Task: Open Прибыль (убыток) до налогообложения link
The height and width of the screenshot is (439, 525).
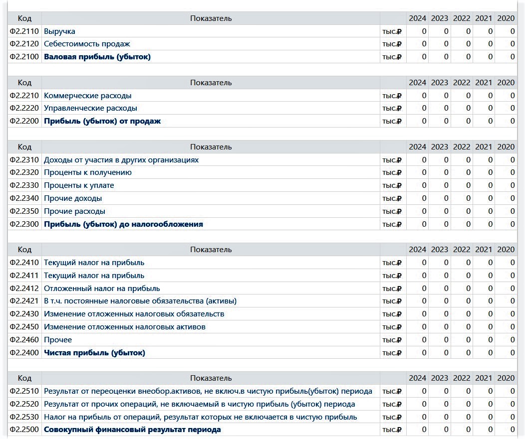Action: pyautogui.click(x=123, y=224)
